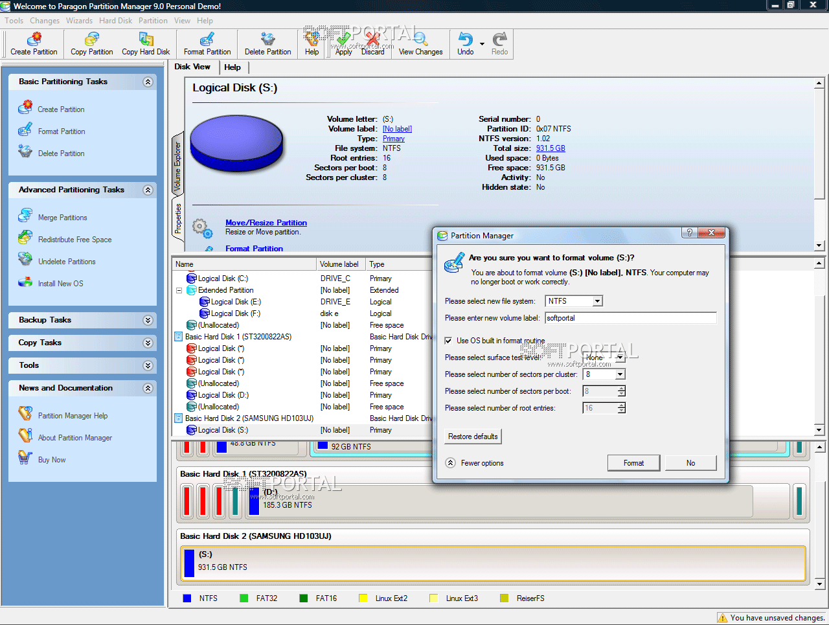Open Help from the toolbar
This screenshot has width=829, height=625.
312,44
